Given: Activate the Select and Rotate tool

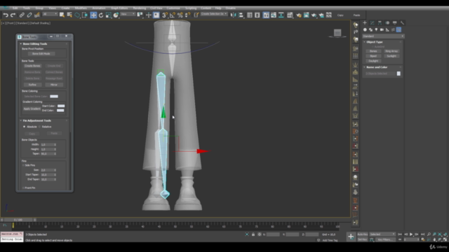Looking at the screenshot, I should 101,15.
